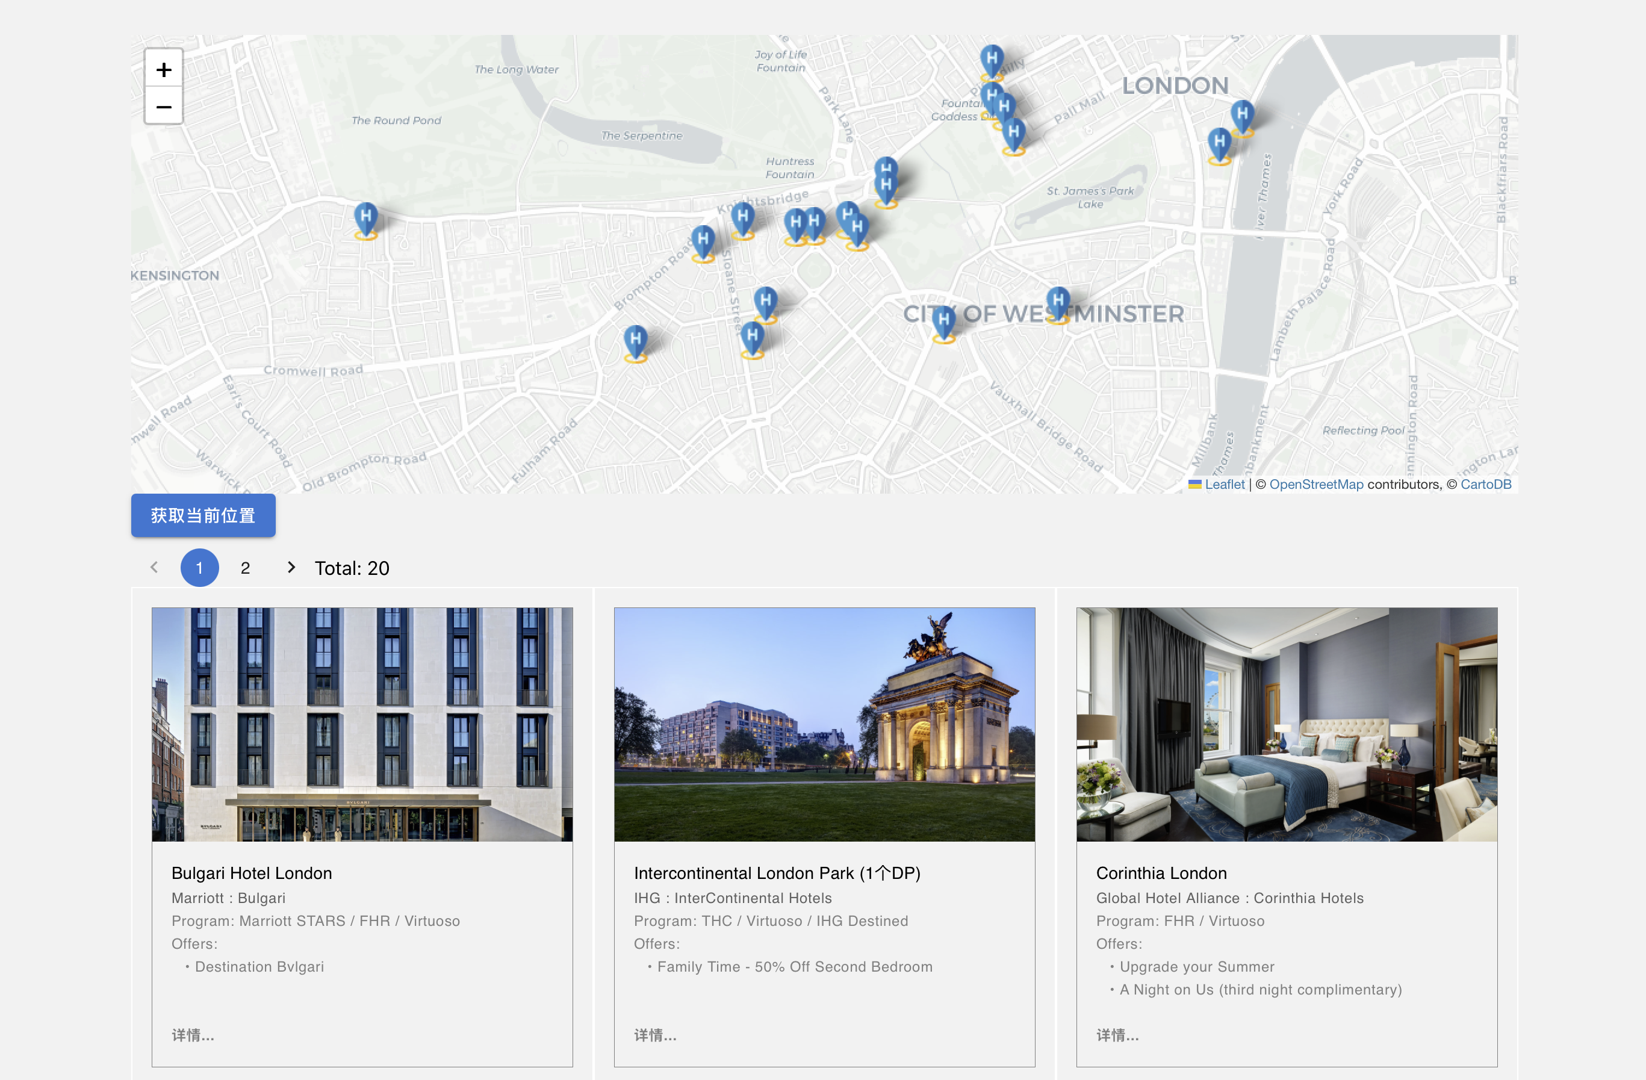Open details for Bulgari Hotel London

192,1034
